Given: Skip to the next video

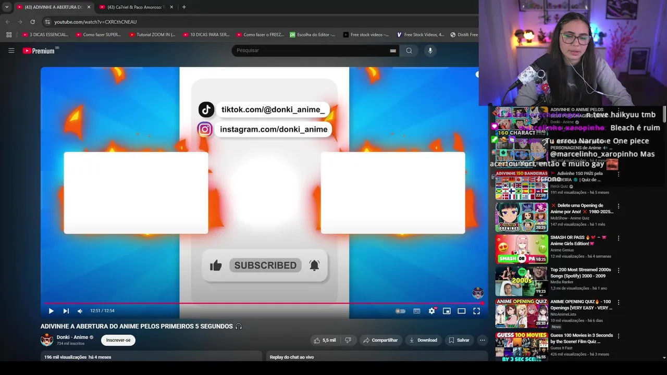Looking at the screenshot, I should click(x=66, y=311).
